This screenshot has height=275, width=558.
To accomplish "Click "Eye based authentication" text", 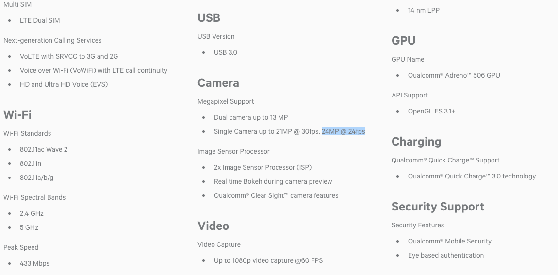I will 445,255.
